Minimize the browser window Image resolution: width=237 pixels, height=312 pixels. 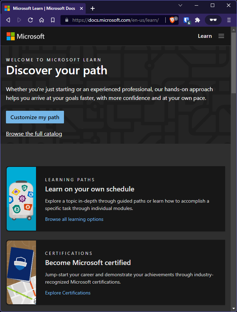tap(196, 5)
